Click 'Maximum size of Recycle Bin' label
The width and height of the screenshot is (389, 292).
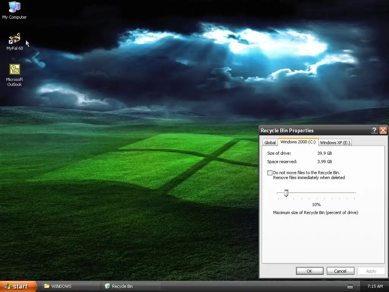(x=316, y=213)
